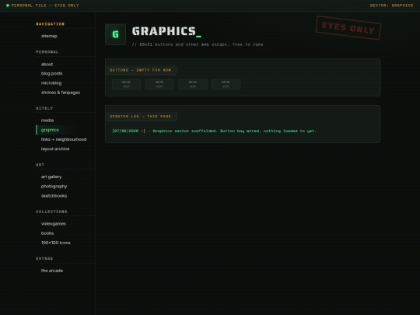This screenshot has height=315, width=420.
Task: Click the PERSONAL section heading
Action: coord(47,52)
